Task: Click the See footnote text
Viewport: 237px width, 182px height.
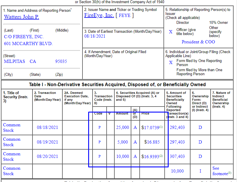Action: 220,171
